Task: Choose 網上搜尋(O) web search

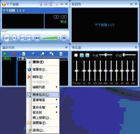Action: click(x=43, y=118)
